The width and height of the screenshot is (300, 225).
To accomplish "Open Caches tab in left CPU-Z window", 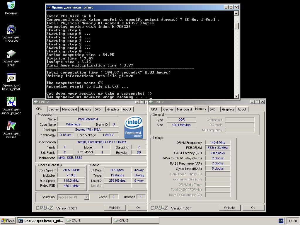I will [x=54, y=109].
